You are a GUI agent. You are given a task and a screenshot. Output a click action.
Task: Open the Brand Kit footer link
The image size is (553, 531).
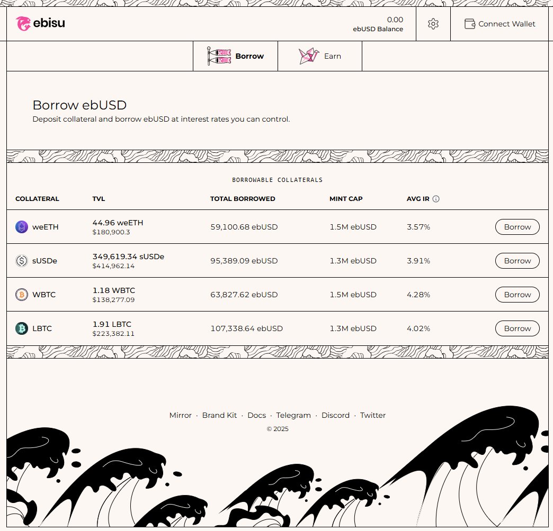219,415
